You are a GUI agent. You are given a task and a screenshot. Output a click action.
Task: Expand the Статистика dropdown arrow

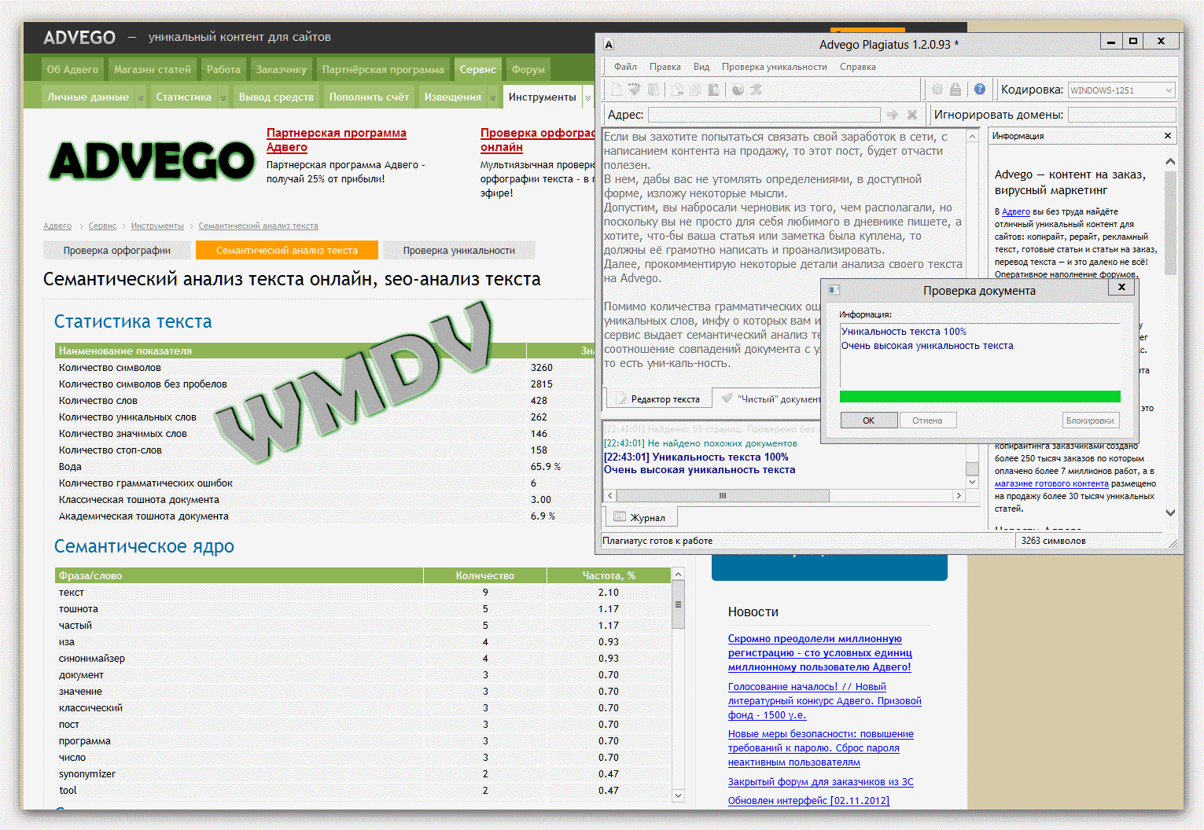223,97
